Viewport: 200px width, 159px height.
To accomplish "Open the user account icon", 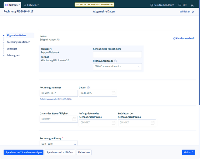I will pyautogui.click(x=192, y=5).
